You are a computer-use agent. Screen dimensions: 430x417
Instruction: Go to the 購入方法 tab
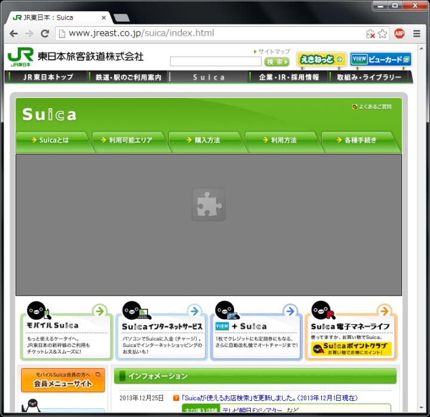point(206,140)
